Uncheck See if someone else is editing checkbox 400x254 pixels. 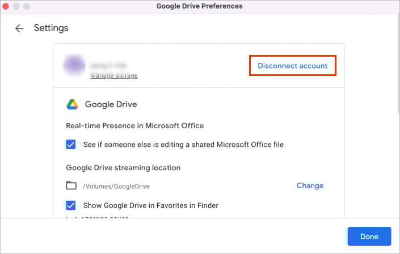(x=71, y=145)
